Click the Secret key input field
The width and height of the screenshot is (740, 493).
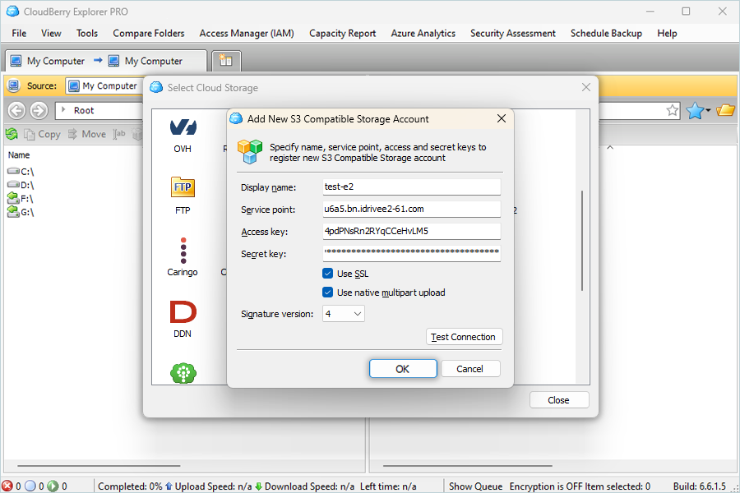(x=412, y=253)
